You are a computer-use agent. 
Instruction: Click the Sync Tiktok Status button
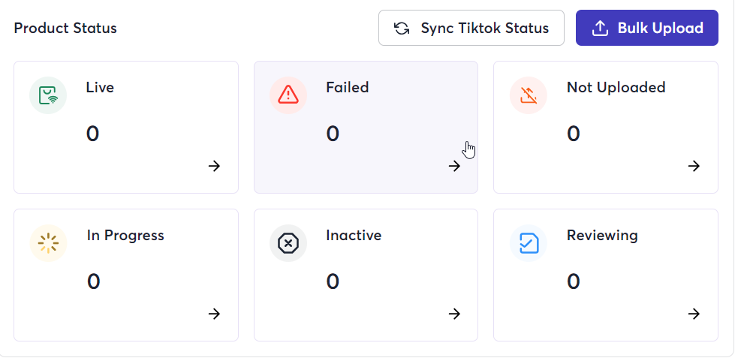[x=471, y=28]
